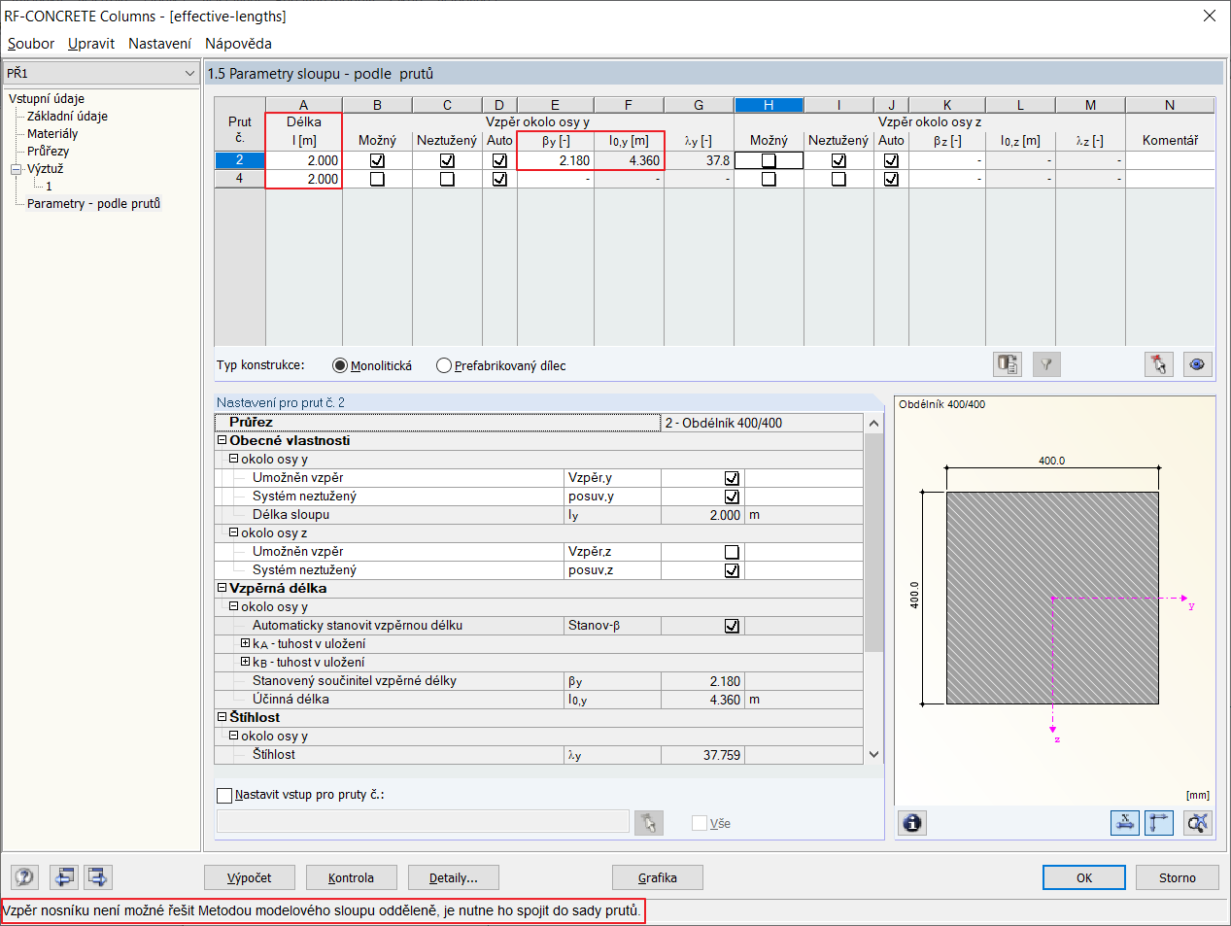Toggle Možný about axis z for member 2
The image size is (1231, 926).
tap(769, 160)
